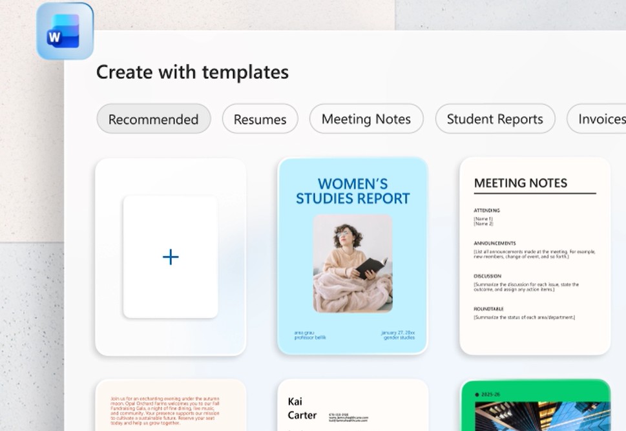The width and height of the screenshot is (626, 431).
Task: Click the 'ROUNDTABLE' section label
Action: pos(488,309)
